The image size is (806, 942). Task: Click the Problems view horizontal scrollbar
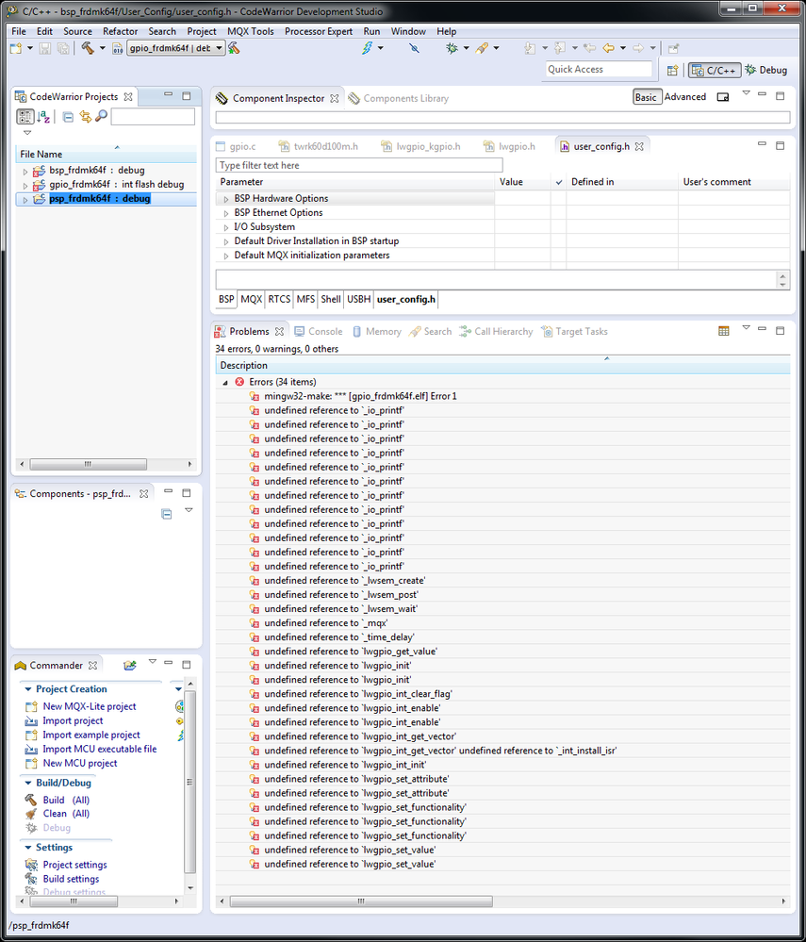pyautogui.click(x=361, y=901)
